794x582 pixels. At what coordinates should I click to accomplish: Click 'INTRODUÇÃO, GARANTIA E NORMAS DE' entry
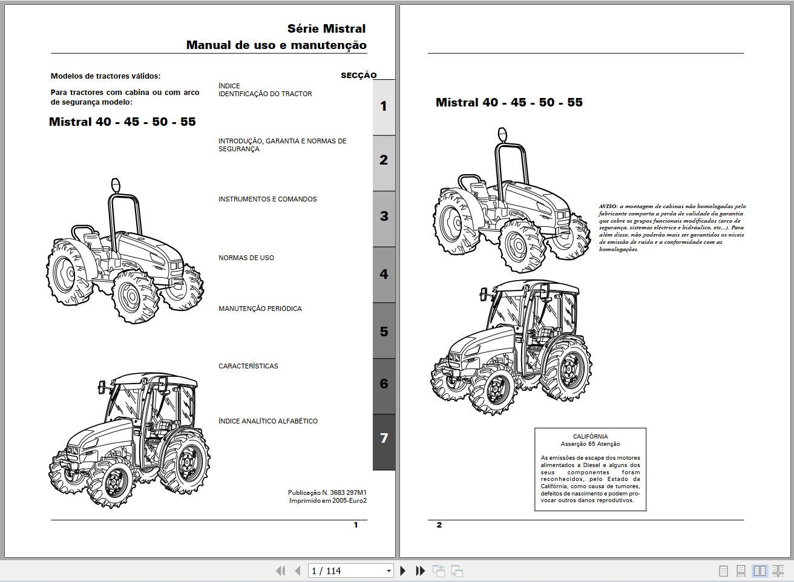(283, 141)
